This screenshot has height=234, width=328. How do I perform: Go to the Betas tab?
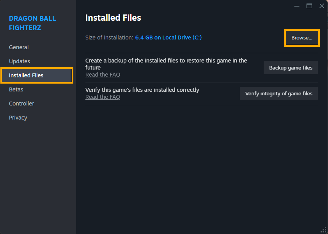[x=16, y=89]
